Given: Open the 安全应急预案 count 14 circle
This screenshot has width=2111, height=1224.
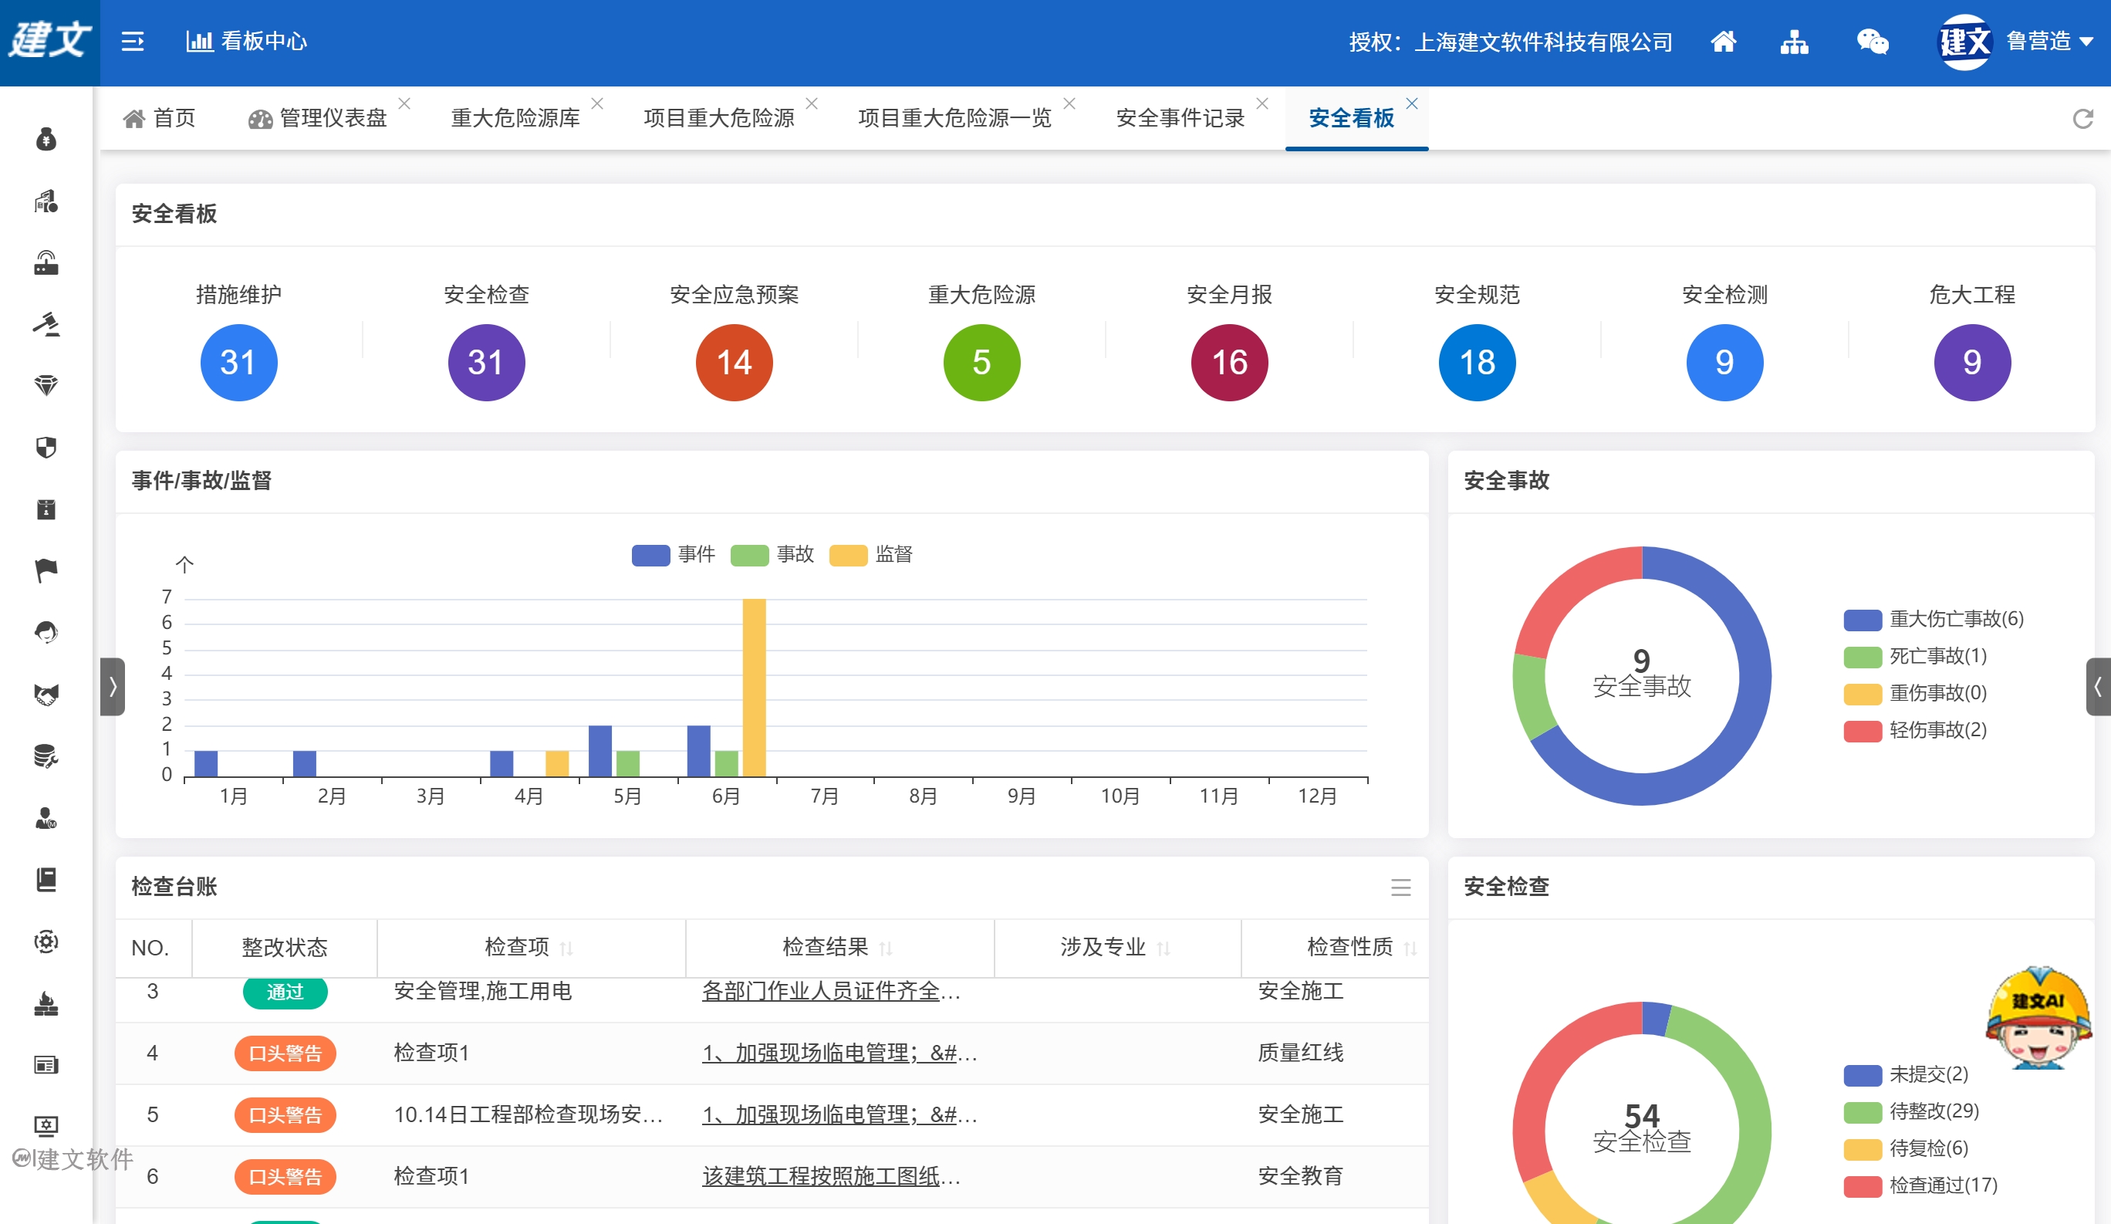Looking at the screenshot, I should (x=734, y=363).
